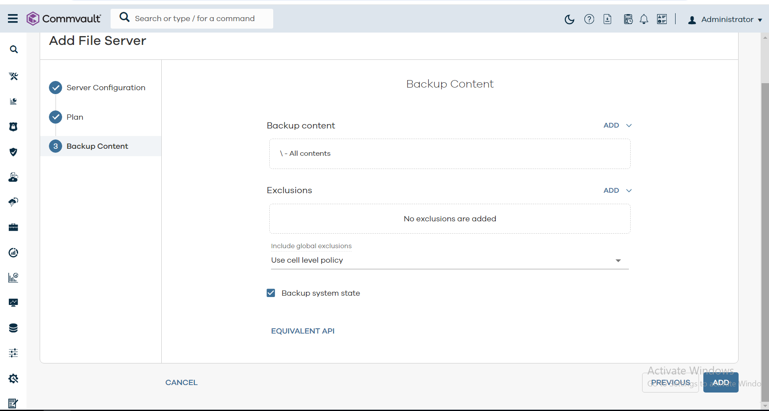Go to the Plan step
The height and width of the screenshot is (411, 769).
75,117
